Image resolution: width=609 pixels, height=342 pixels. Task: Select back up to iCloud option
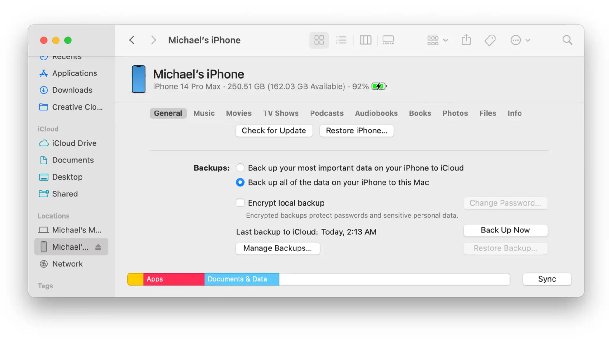click(240, 168)
